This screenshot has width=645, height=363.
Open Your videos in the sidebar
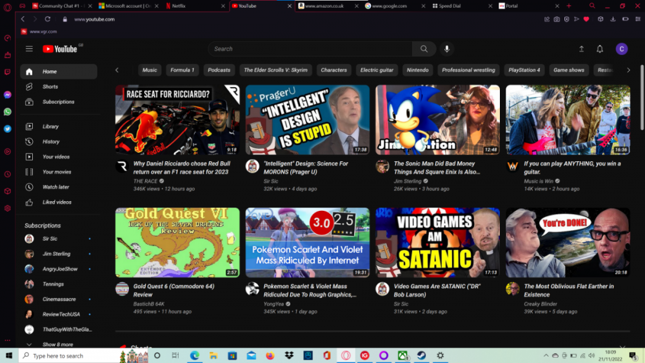pyautogui.click(x=59, y=157)
